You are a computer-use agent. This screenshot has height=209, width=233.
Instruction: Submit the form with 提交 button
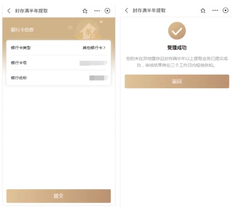tap(58, 196)
